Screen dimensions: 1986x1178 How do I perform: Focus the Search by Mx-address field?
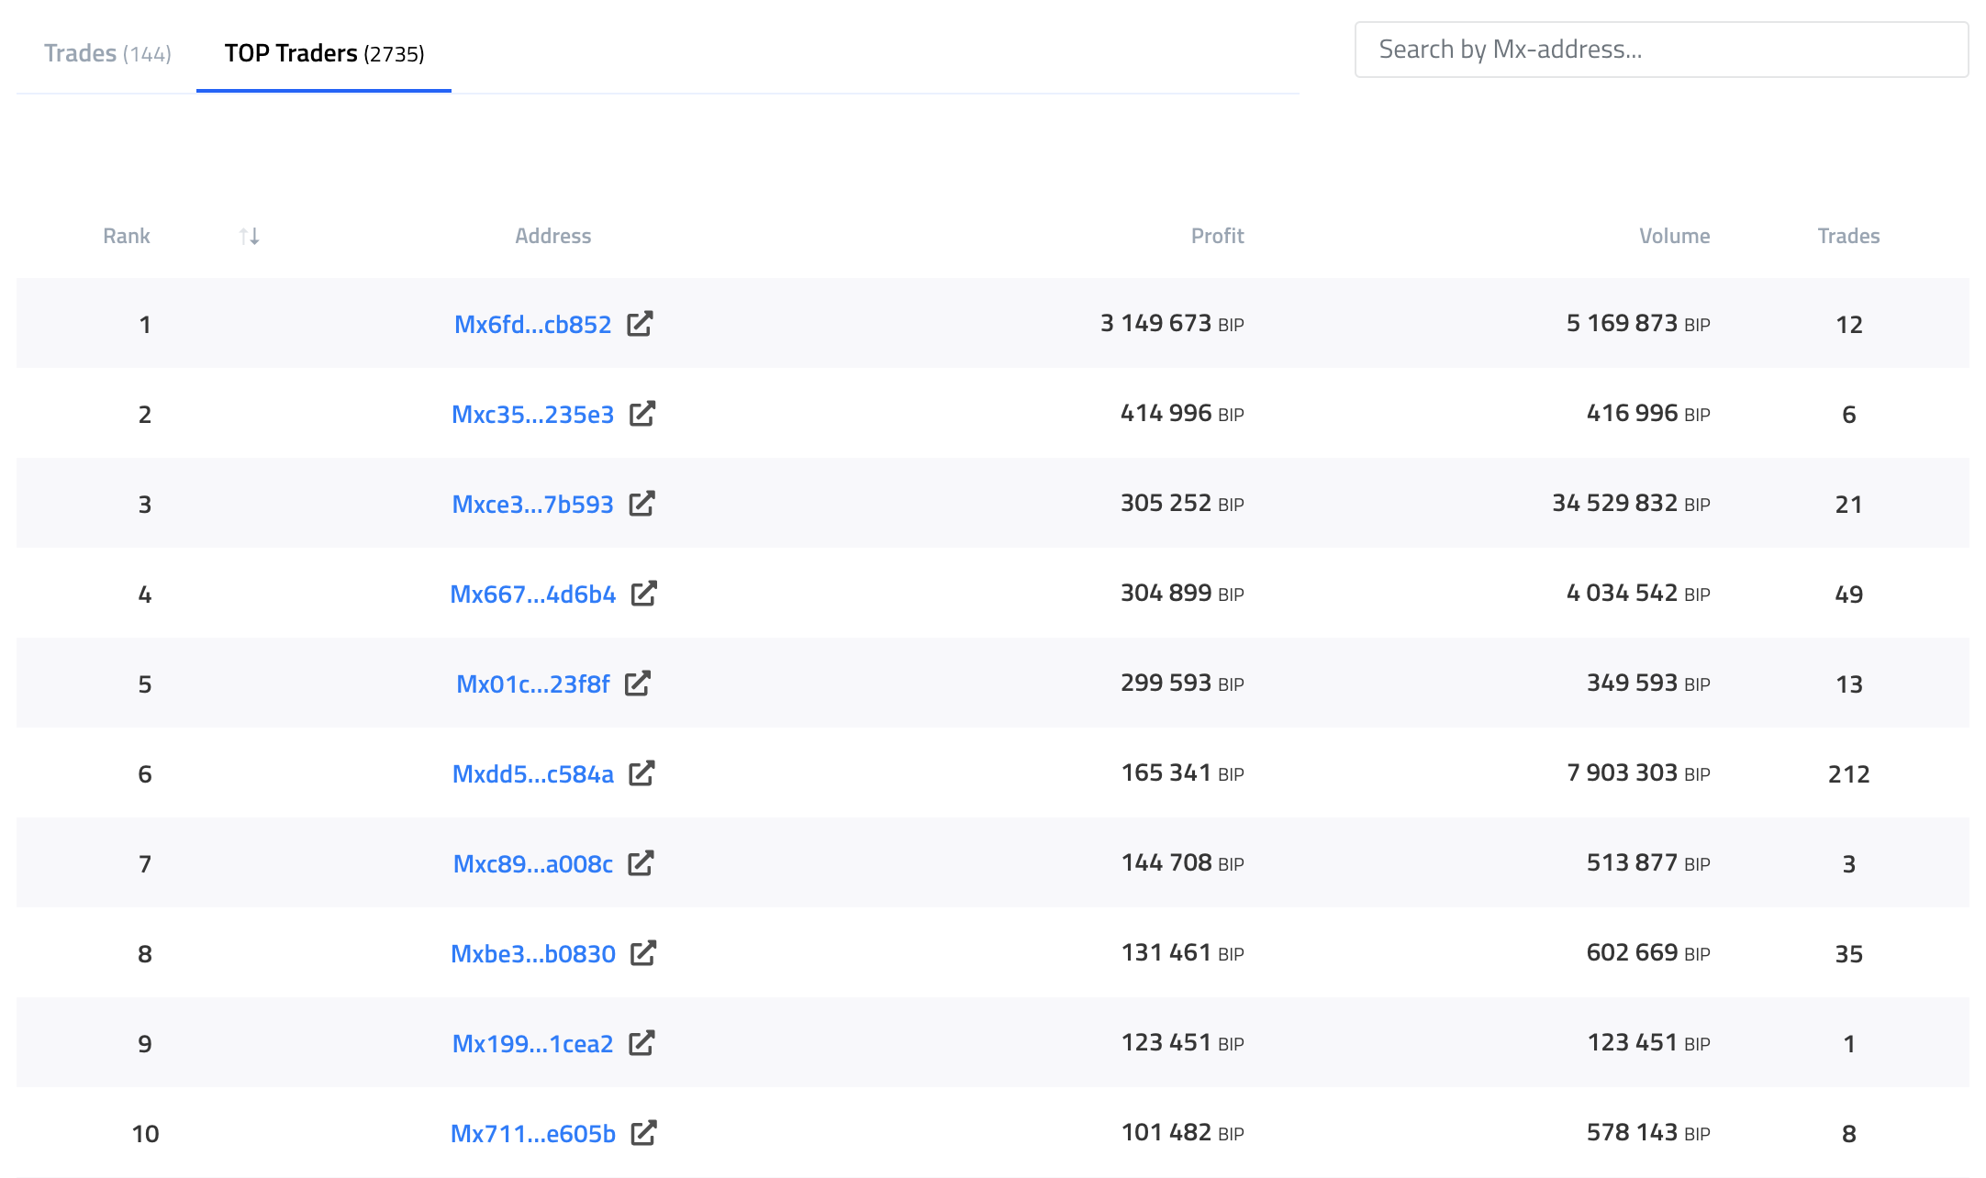pos(1661,50)
